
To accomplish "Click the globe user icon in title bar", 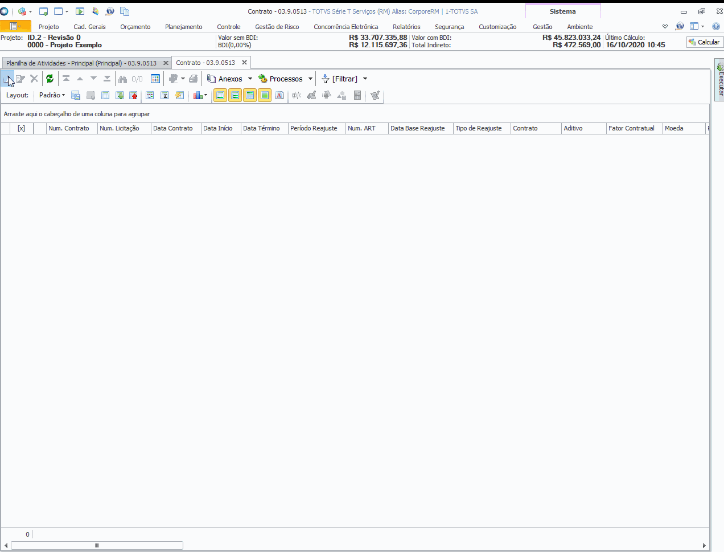I will click(x=110, y=11).
